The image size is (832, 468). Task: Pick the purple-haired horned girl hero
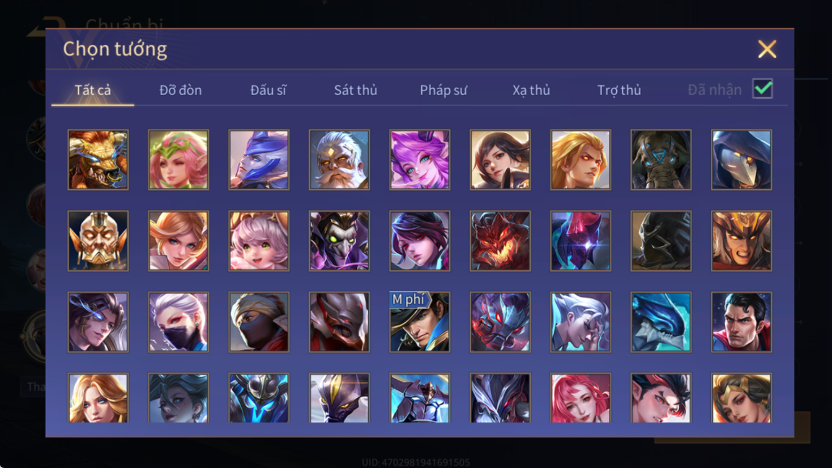420,160
